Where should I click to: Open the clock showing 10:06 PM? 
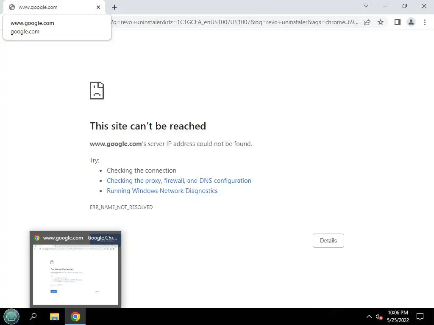pyautogui.click(x=398, y=317)
